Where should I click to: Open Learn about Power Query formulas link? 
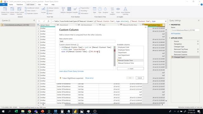71,71
